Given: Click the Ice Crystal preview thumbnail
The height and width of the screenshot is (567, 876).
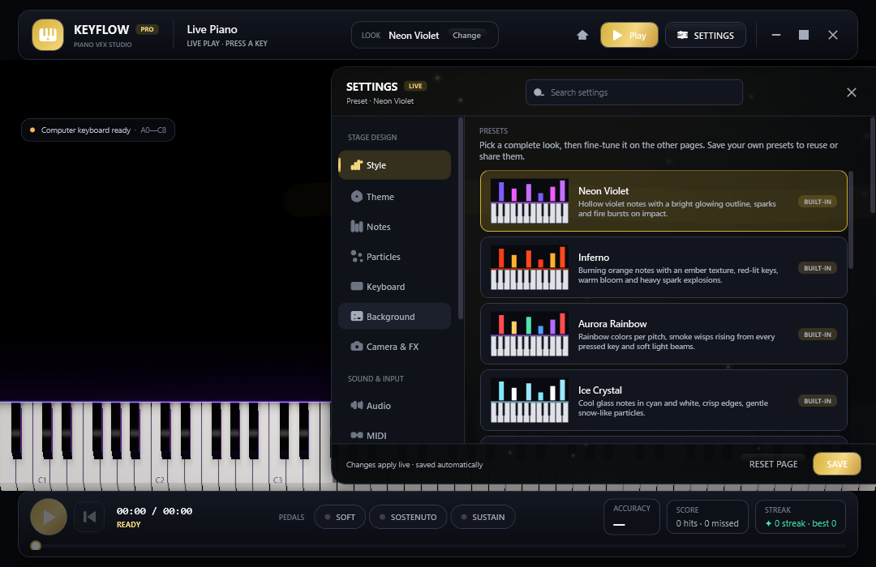Looking at the screenshot, I should tap(530, 400).
